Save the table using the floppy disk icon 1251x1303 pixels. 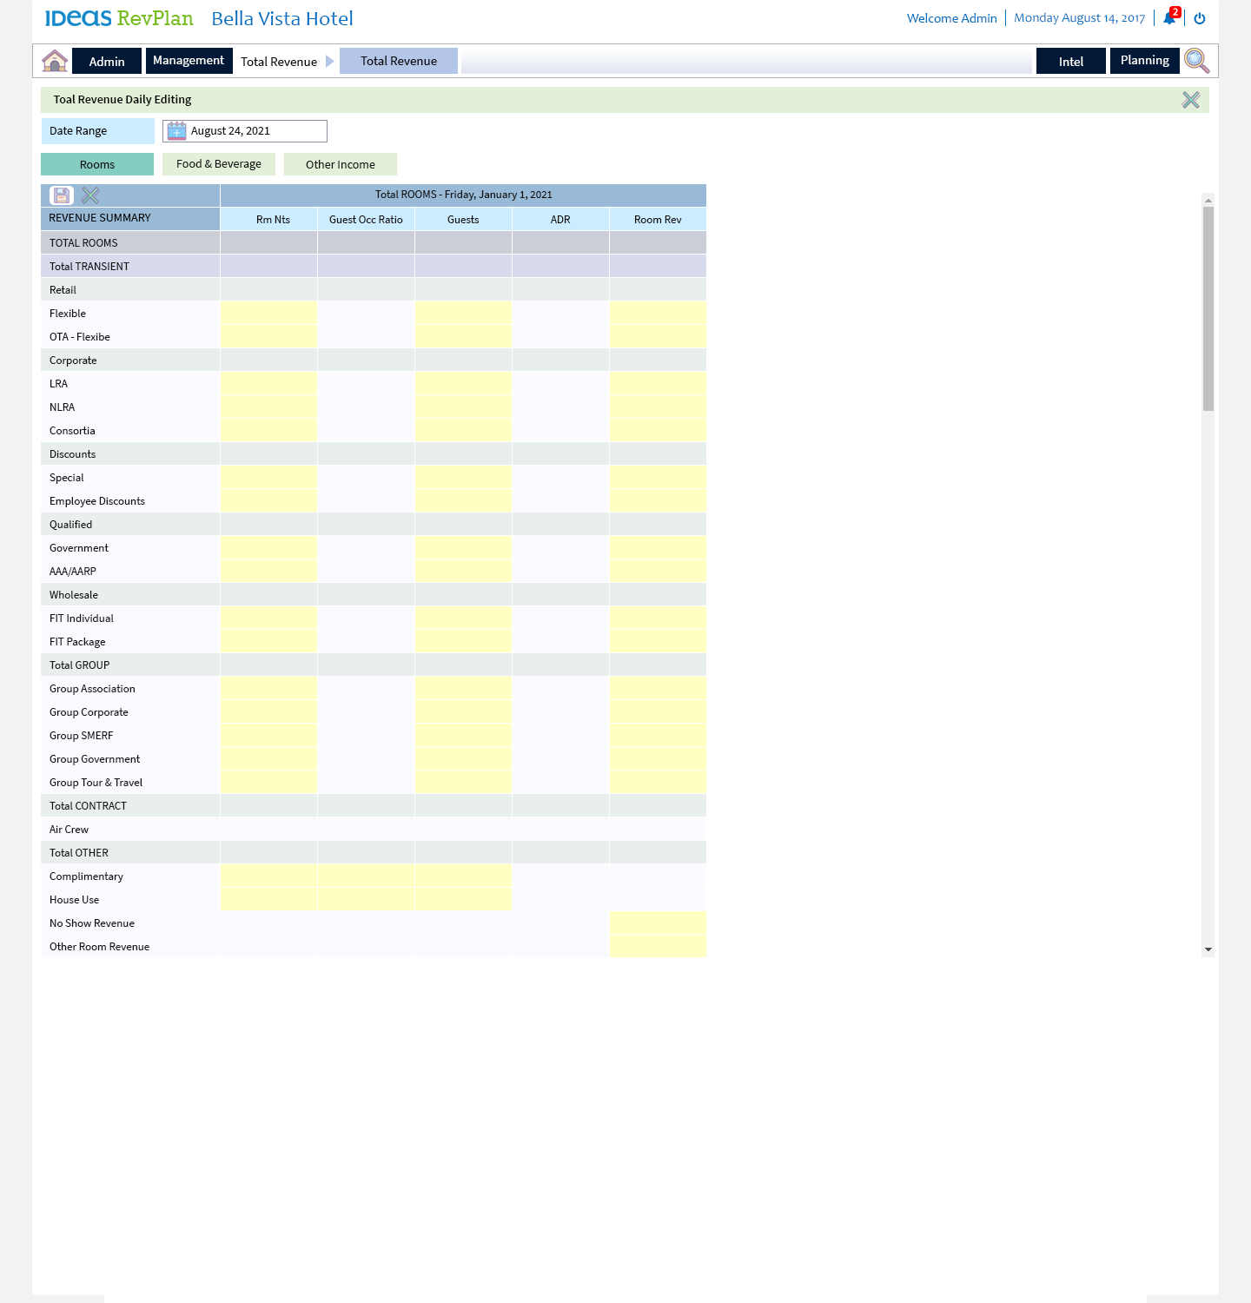[62, 195]
